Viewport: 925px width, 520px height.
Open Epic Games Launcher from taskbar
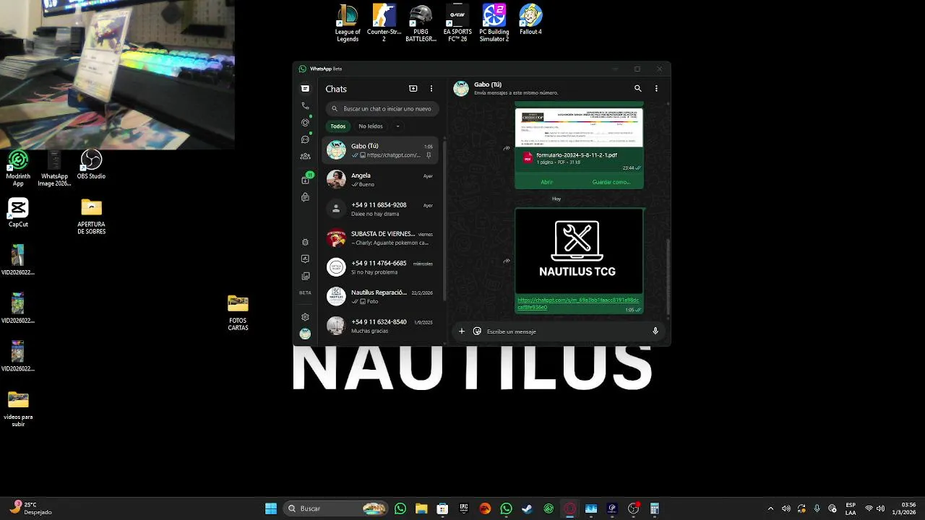coord(464,508)
